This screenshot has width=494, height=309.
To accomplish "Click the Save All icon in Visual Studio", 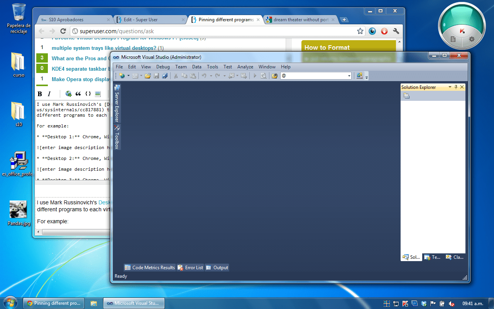I will click(165, 76).
